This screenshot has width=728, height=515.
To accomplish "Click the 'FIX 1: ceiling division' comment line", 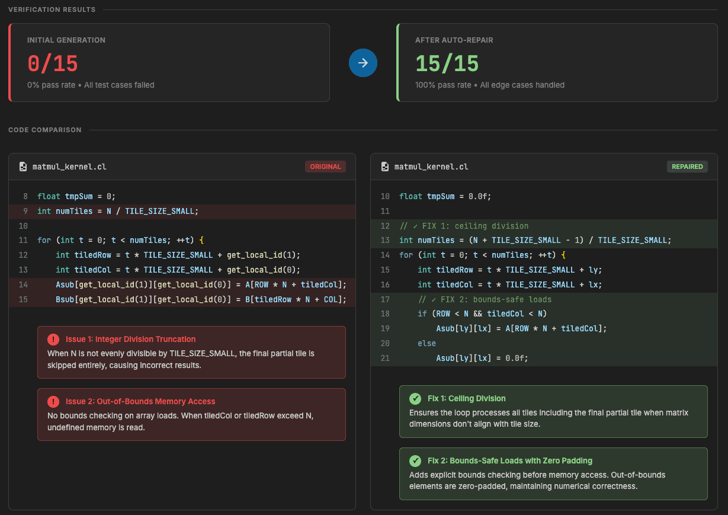I will (x=544, y=226).
